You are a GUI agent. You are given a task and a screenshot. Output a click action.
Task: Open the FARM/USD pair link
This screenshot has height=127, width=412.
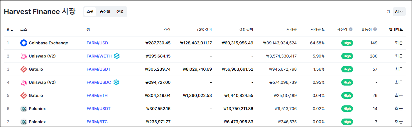point(97,43)
